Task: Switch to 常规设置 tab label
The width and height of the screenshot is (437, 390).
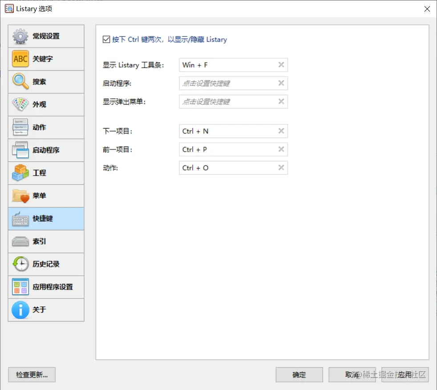Action: [46, 36]
